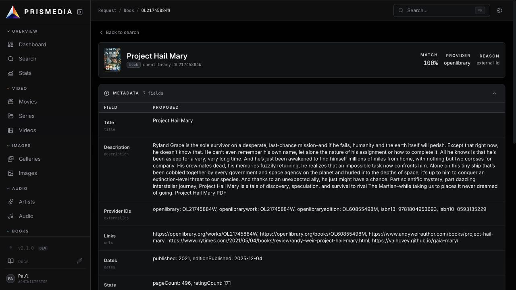Screen dimensions: 516x290
Task: Open settings gear icon in header
Action: [499, 10]
